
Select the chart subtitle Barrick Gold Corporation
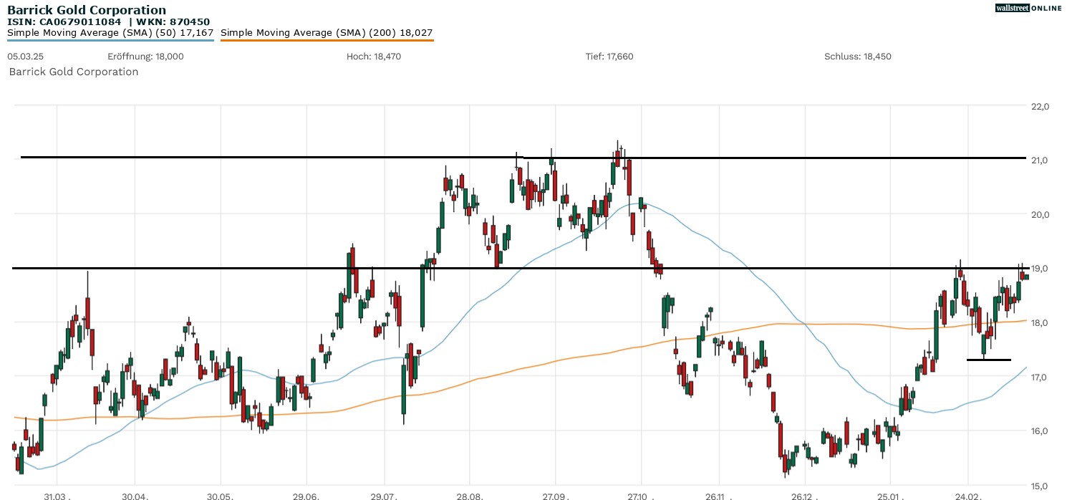pos(73,72)
